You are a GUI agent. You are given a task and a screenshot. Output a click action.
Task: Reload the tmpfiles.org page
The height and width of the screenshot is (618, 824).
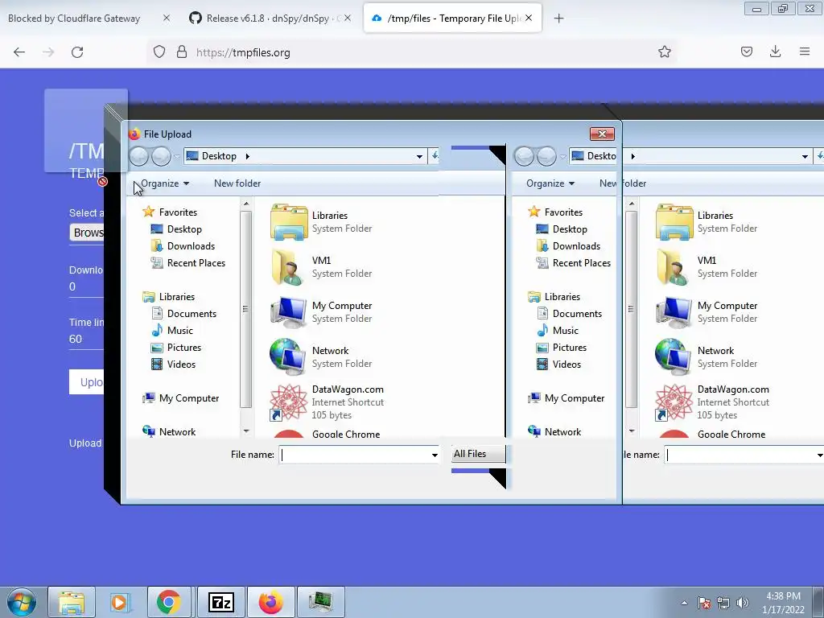[x=77, y=52]
